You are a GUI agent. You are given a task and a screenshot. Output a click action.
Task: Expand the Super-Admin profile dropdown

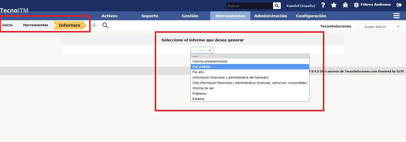(379, 27)
